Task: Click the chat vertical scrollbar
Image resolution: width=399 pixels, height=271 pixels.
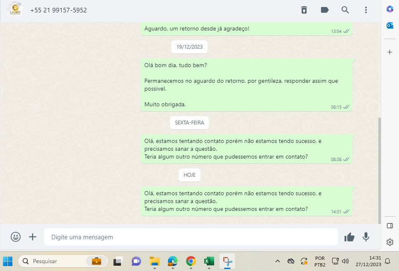Action: (380, 171)
